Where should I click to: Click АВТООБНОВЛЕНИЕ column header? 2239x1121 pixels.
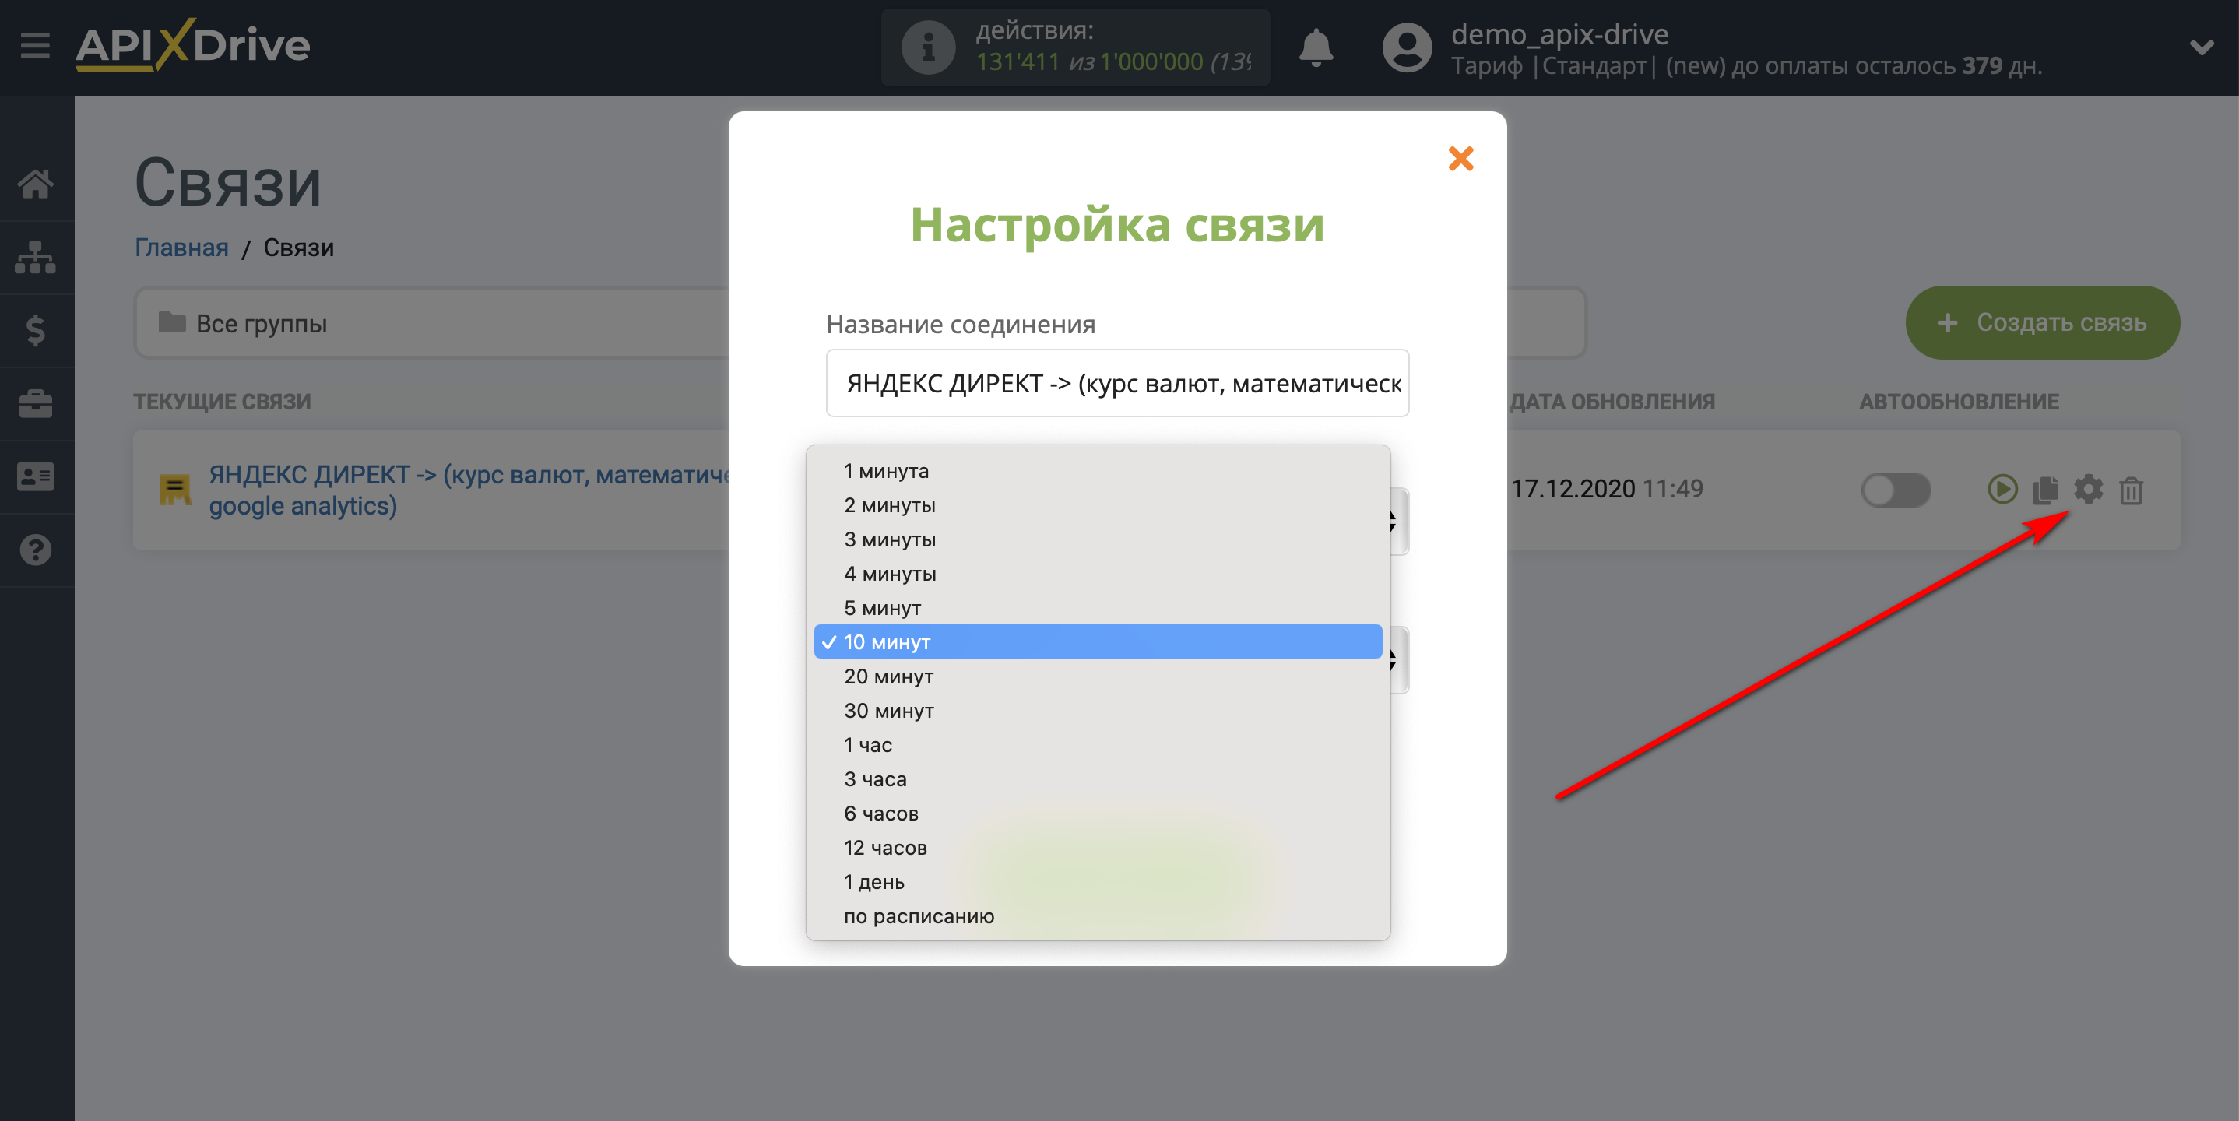point(1958,402)
